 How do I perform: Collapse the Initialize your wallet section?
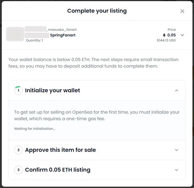[176, 91]
